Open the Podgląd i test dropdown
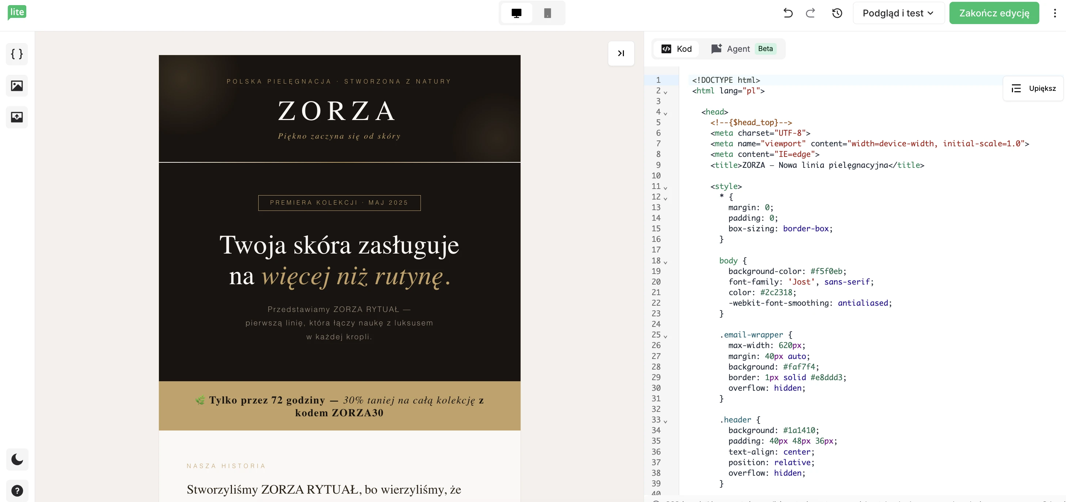This screenshot has height=502, width=1066. point(898,13)
